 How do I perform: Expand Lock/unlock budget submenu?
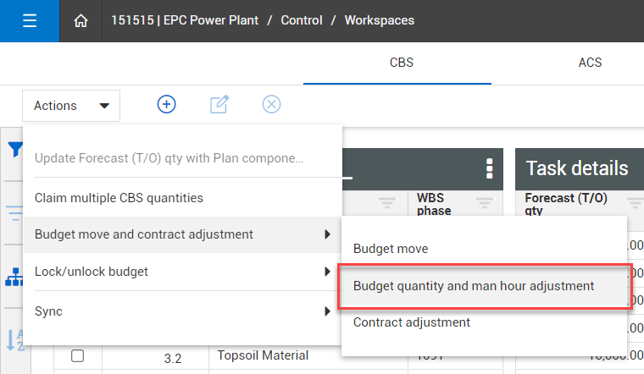182,272
